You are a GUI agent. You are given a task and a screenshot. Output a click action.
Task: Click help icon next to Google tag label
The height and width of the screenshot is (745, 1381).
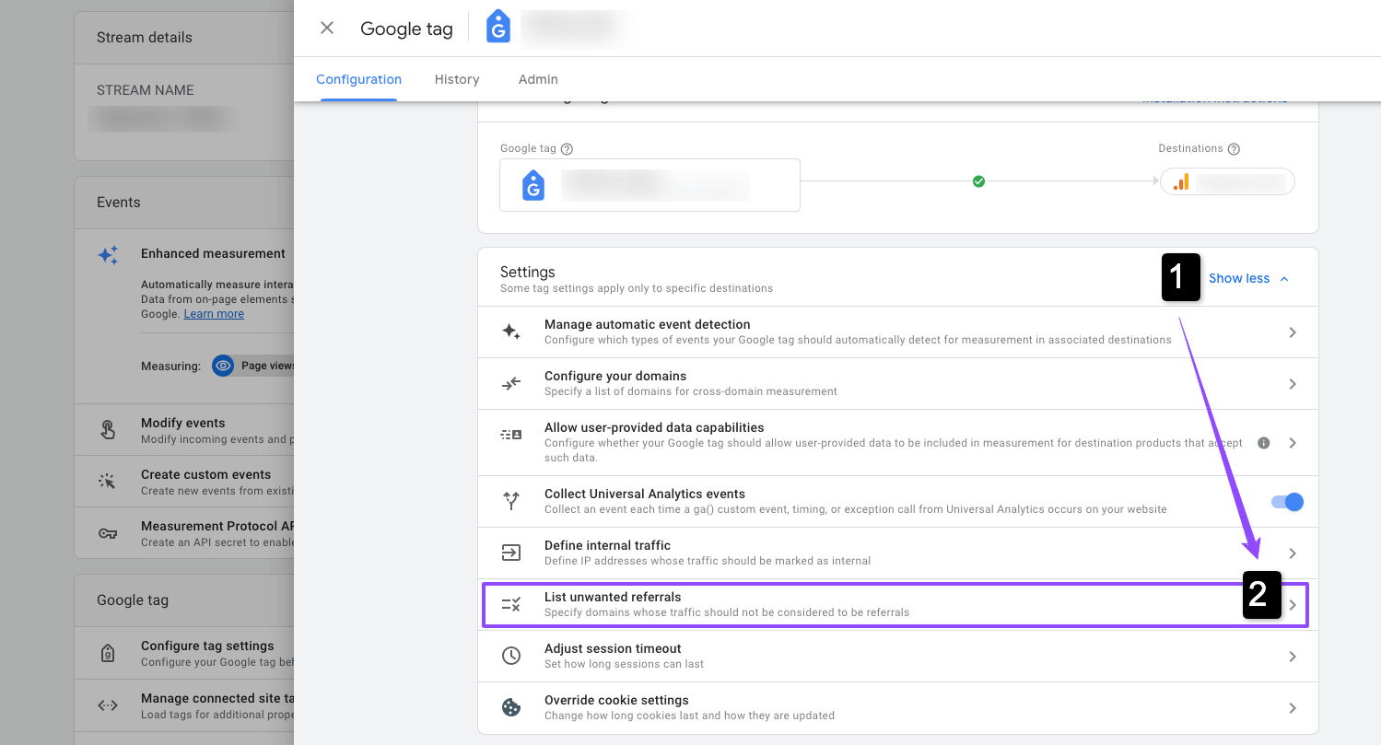click(567, 148)
